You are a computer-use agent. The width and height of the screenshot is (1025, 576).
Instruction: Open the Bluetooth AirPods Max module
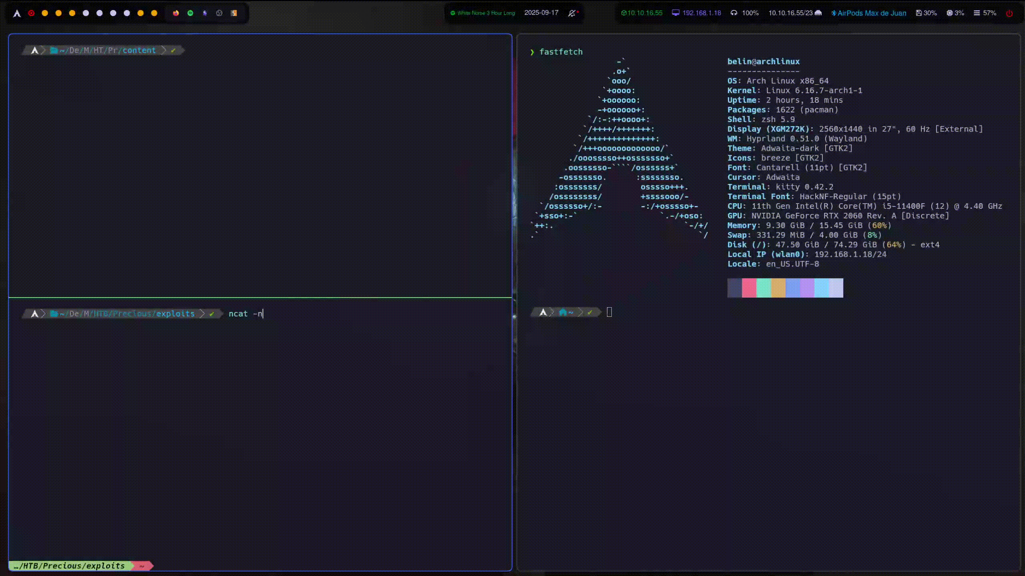coord(868,13)
